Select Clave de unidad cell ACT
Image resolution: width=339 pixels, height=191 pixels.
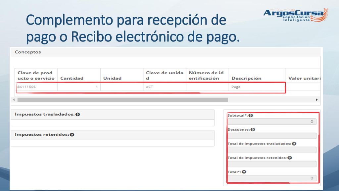165,87
